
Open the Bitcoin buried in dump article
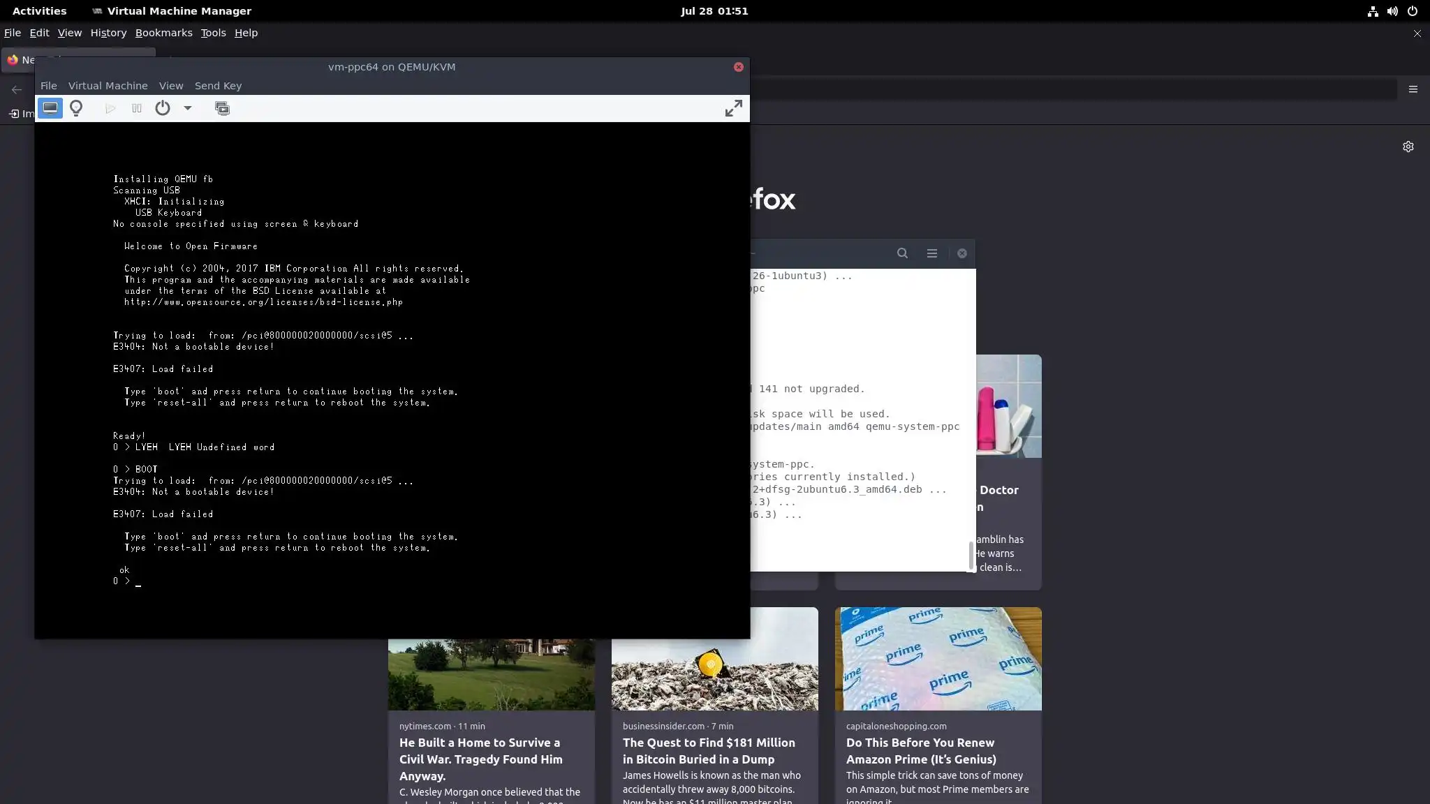click(708, 751)
